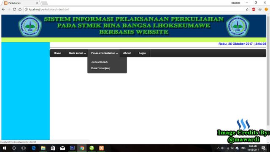This screenshot has width=270, height=152.
Task: Open the gray extension icon in toolbar
Action: click(x=260, y=9)
